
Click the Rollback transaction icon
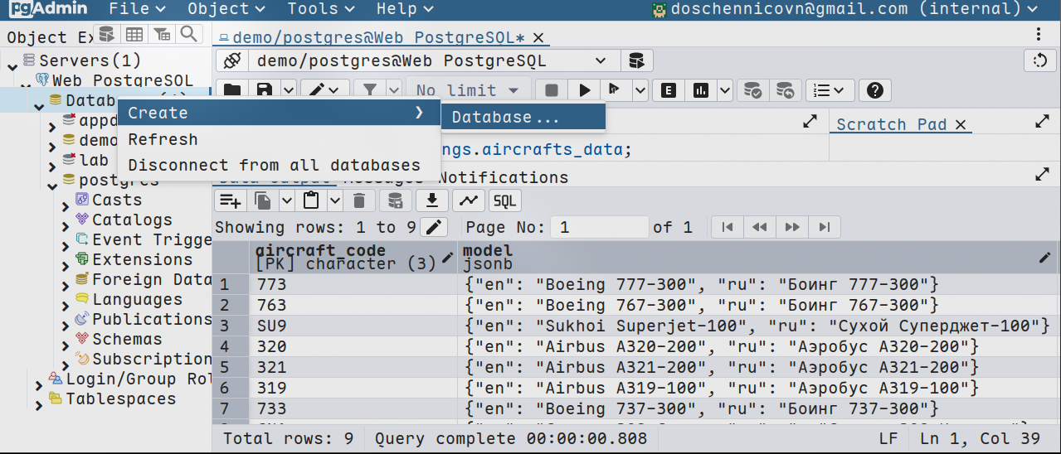click(x=783, y=90)
